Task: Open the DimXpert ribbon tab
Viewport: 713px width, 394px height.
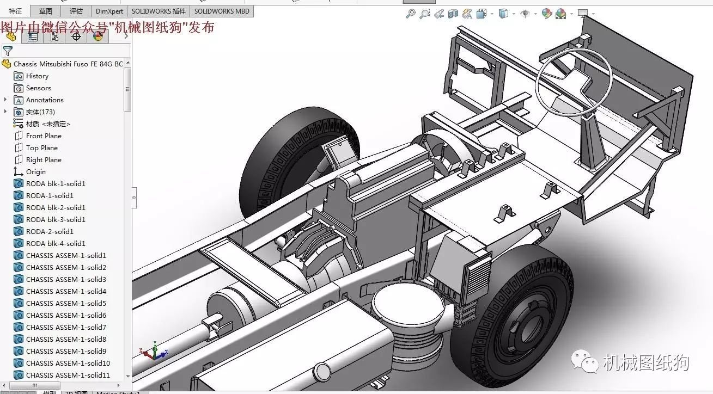Action: point(109,11)
